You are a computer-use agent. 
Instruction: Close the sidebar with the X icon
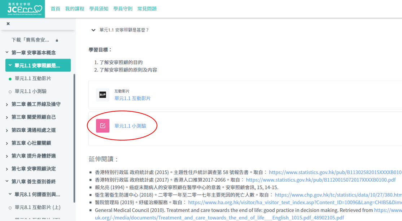(x=8, y=24)
